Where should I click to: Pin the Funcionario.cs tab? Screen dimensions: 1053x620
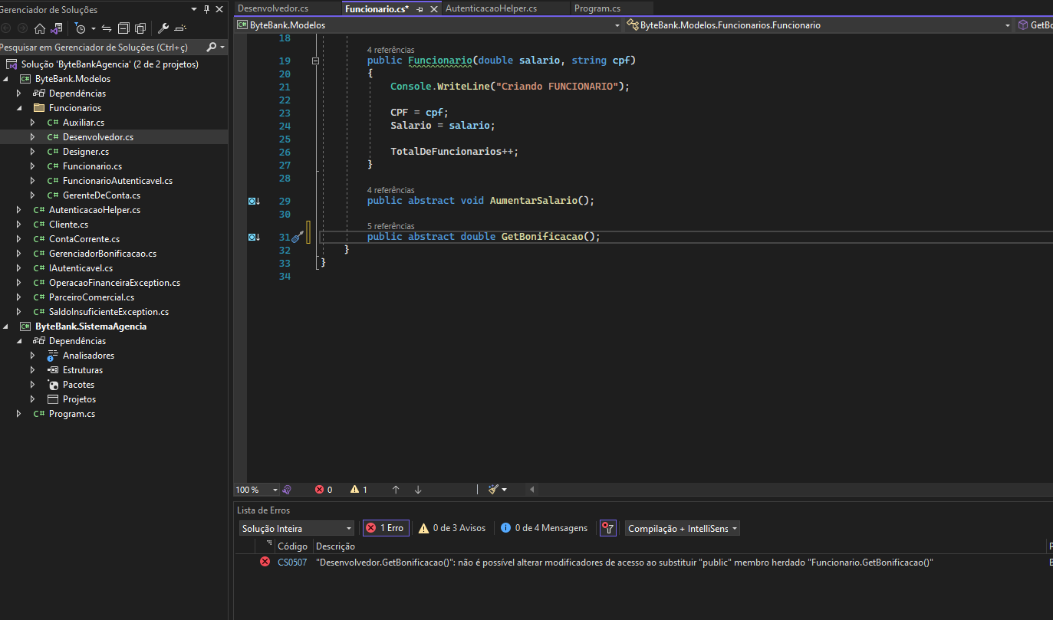[420, 8]
